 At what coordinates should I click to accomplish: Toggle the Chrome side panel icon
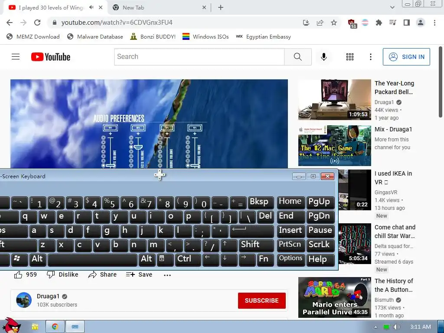pos(407,23)
